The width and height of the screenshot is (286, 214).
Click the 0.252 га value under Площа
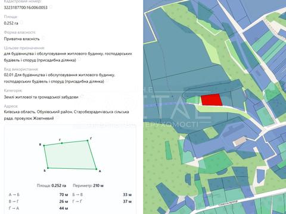[11, 23]
